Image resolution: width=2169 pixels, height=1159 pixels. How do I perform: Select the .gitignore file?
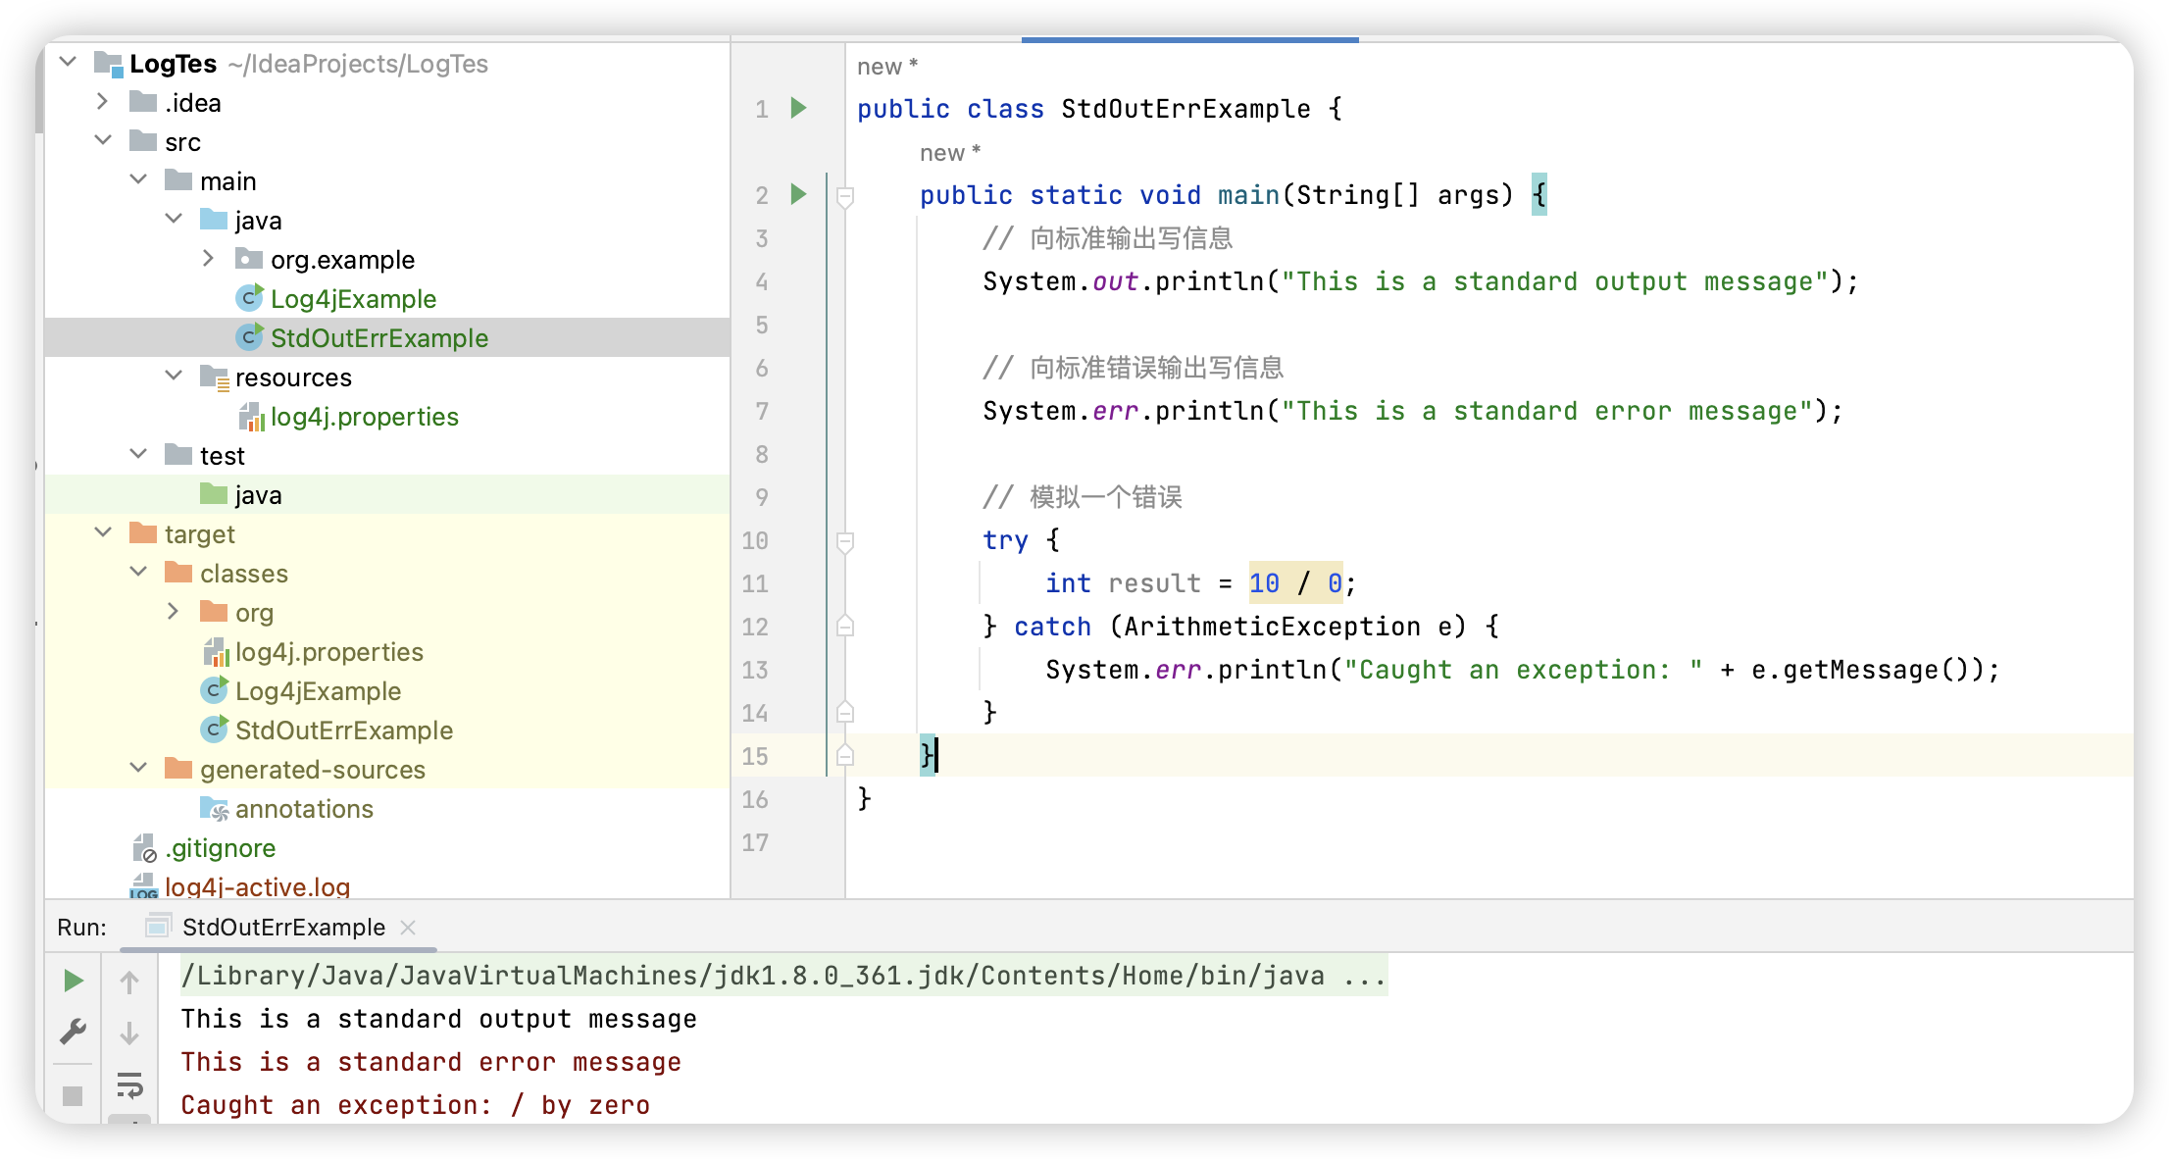click(220, 848)
